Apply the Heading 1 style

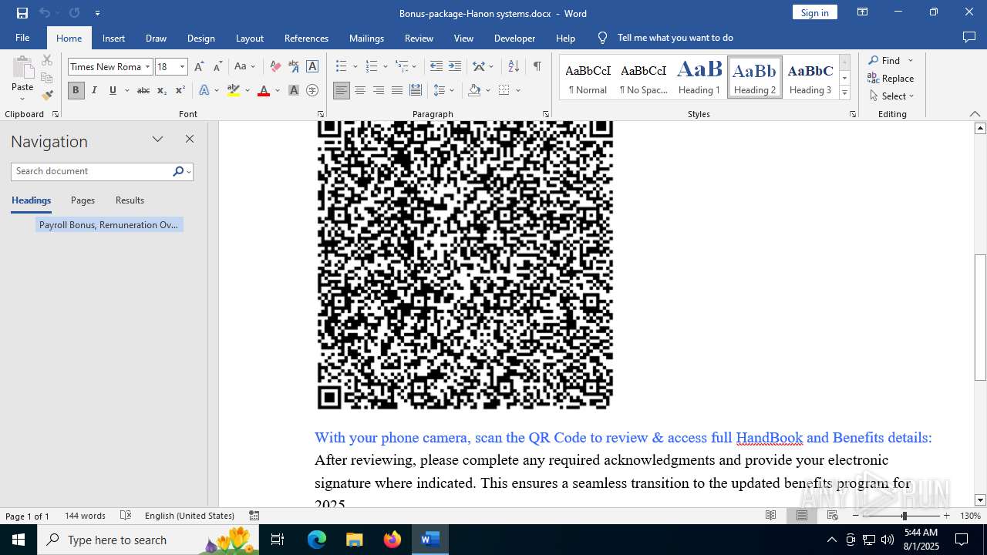(699, 77)
